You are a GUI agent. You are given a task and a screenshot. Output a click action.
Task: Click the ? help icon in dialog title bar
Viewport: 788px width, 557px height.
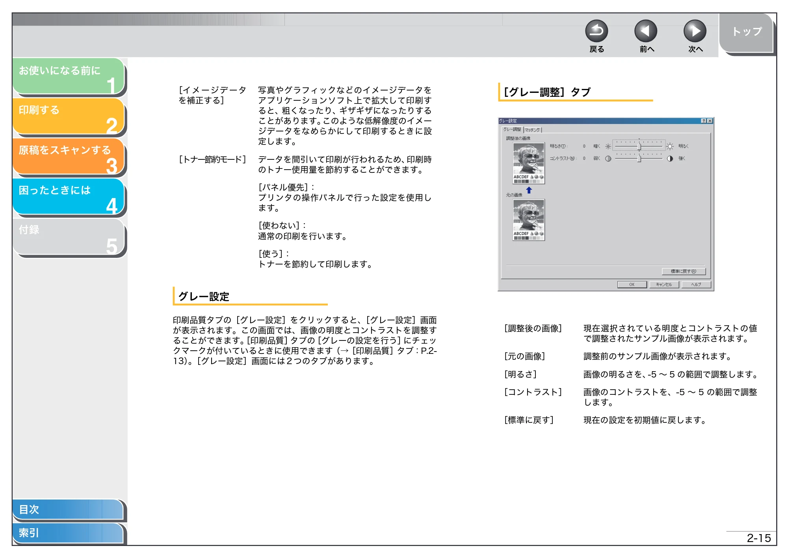point(704,121)
